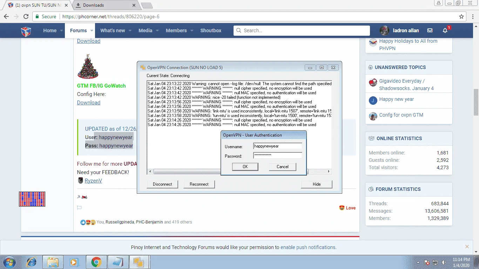Open a new tab button

click(x=147, y=5)
